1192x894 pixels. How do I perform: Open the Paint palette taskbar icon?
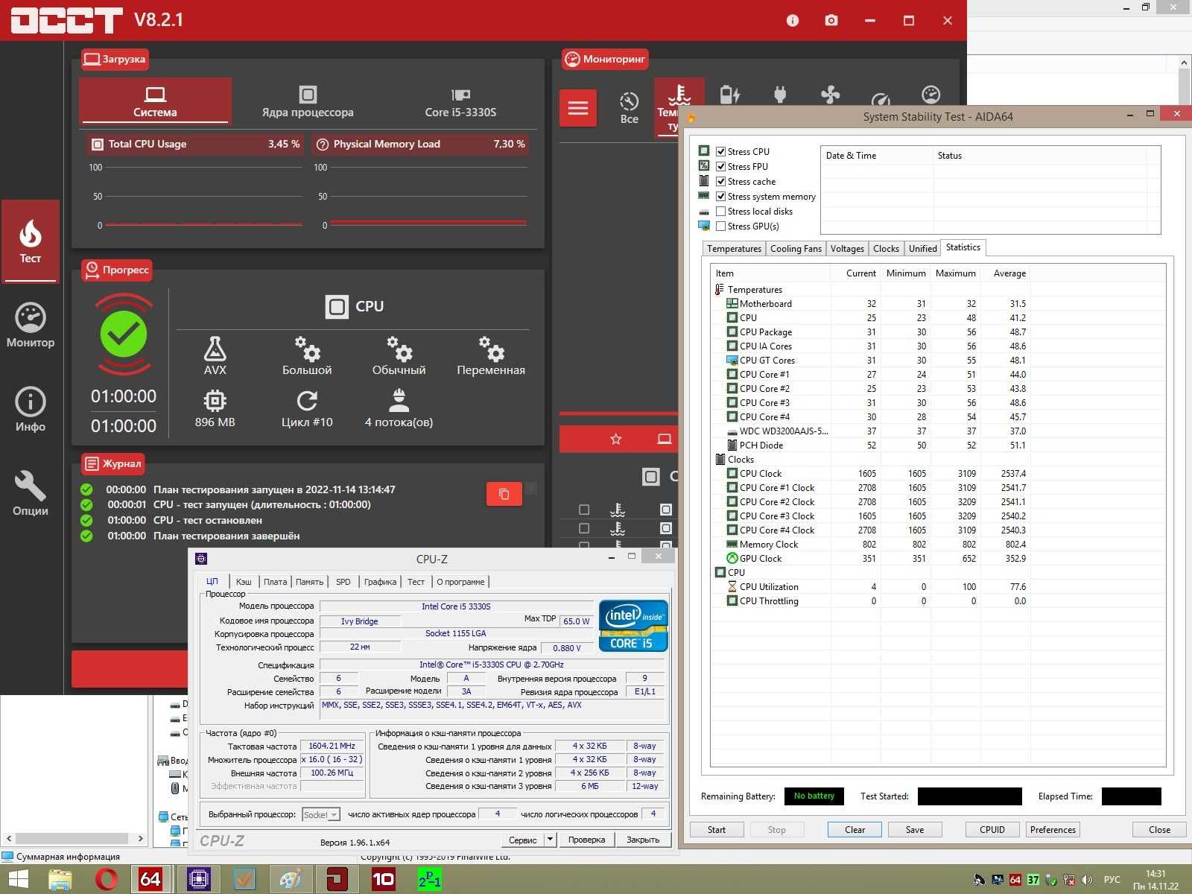[290, 879]
